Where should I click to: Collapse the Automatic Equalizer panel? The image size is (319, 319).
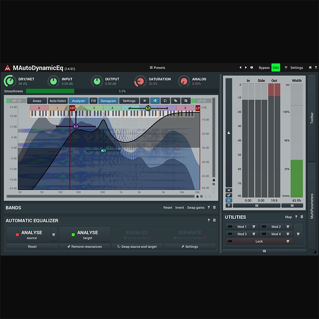(215, 220)
